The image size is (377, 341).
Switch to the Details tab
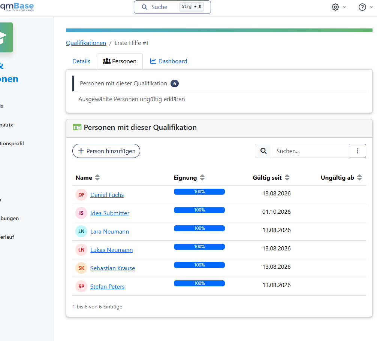81,61
